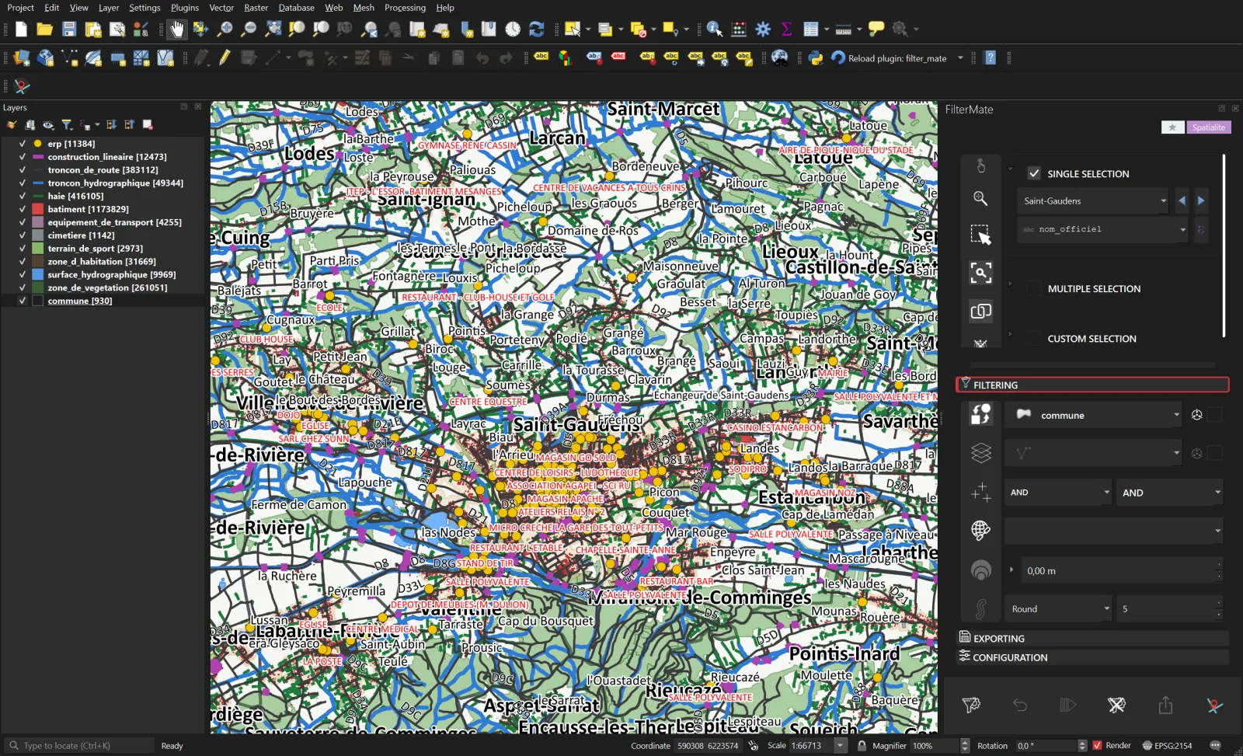Select the Pan Map hand tool
This screenshot has height=756, width=1243.
[x=176, y=30]
